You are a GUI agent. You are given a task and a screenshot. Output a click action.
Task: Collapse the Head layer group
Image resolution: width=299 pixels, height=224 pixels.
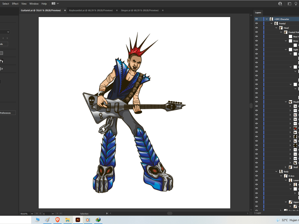pyautogui.click(x=276, y=27)
